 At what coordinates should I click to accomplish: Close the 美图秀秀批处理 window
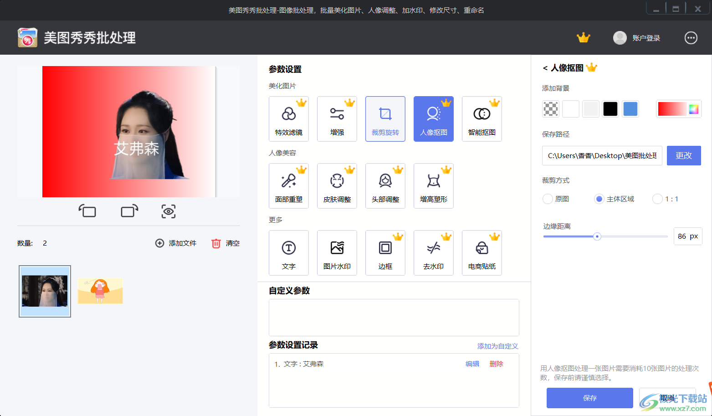[x=697, y=9]
